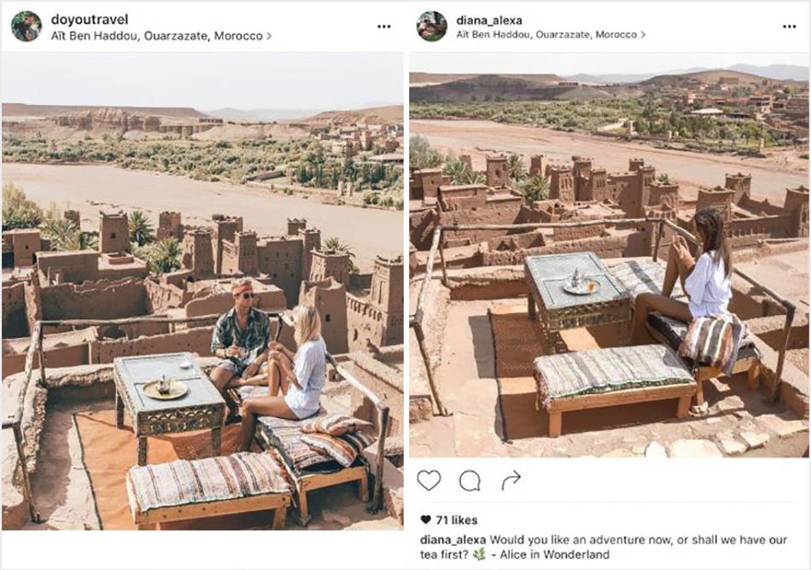Expand the location chevron under diana_alexa
Viewport: 811px width, 570px height.
(x=643, y=35)
